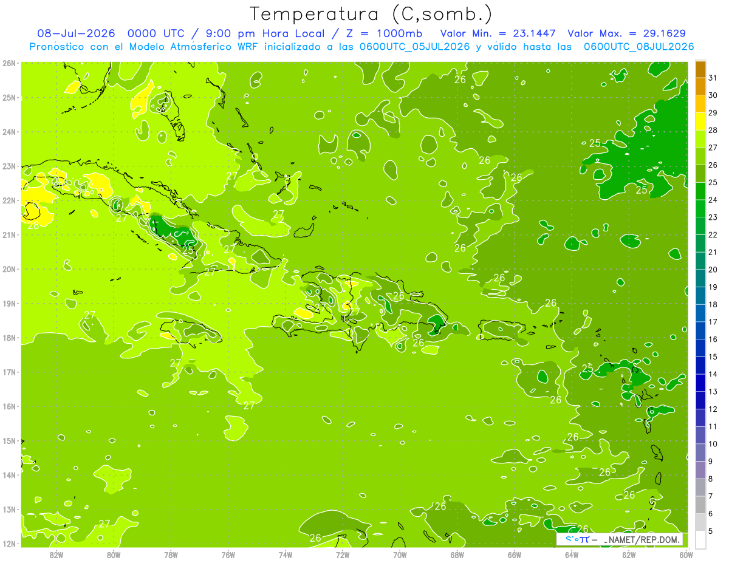
Task: Click longitude axis label "70W"
Action: pyautogui.click(x=400, y=554)
